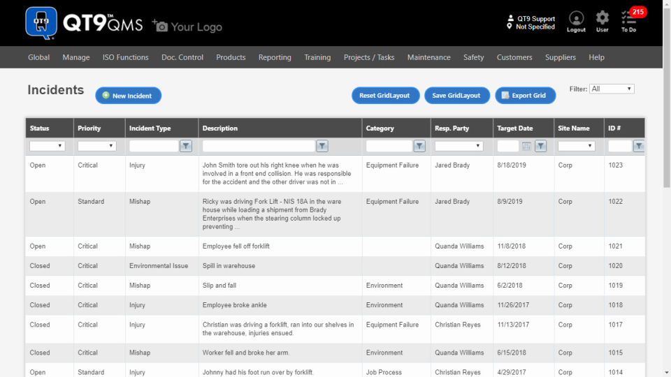Screen dimensions: 671x377
Task: Click the QT9 QMS logo icon
Action: (x=41, y=23)
